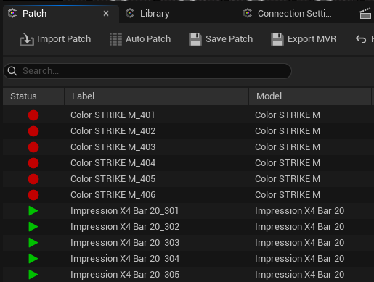374x282 pixels.
Task: Click Model cell in Color STRIKE M_406 row
Action: click(x=288, y=195)
